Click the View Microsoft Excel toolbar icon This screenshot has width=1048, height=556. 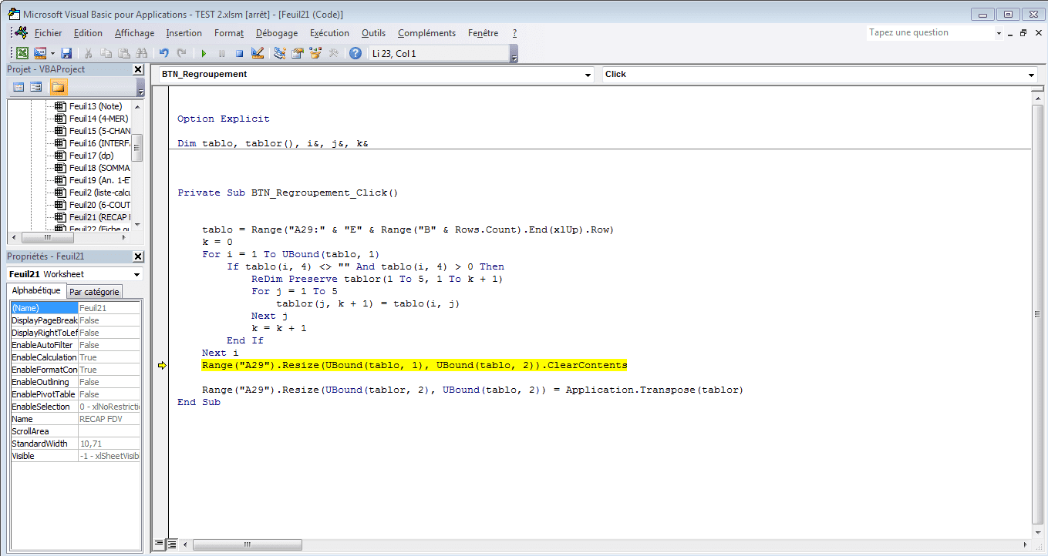click(22, 53)
